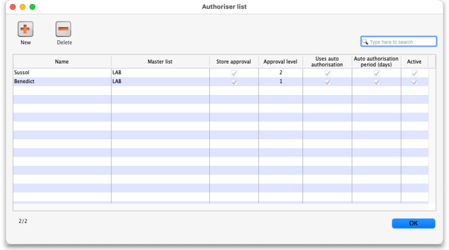
Task: Click the Delete minus icon
Action: tap(63, 29)
